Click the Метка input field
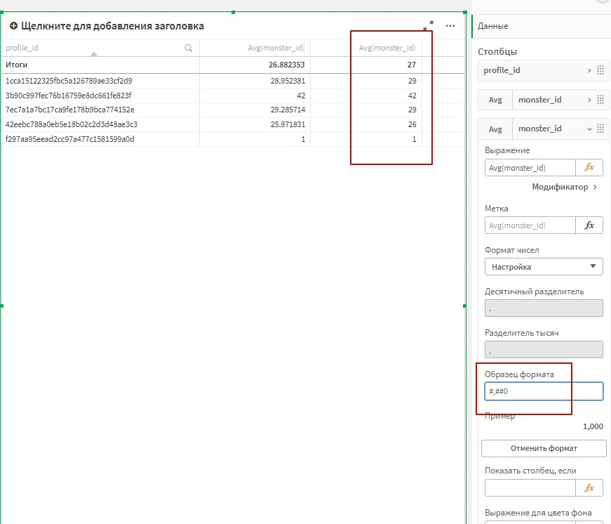Screen dimensions: 611x524 (530, 225)
